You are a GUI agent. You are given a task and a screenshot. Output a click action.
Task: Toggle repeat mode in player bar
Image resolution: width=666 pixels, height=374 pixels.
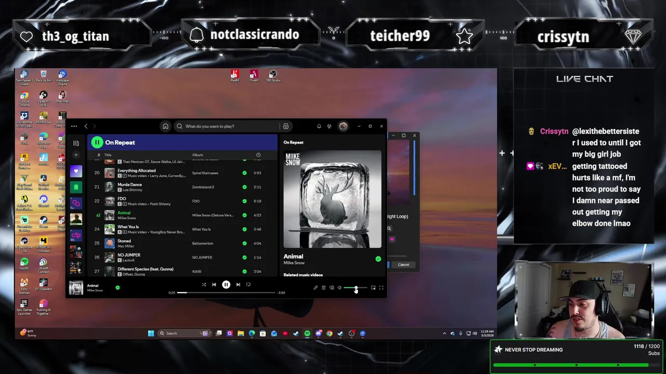[248, 285]
